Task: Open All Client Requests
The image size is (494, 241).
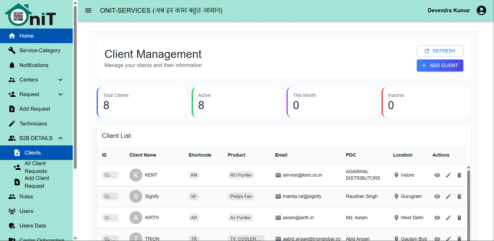Action: tap(36, 167)
